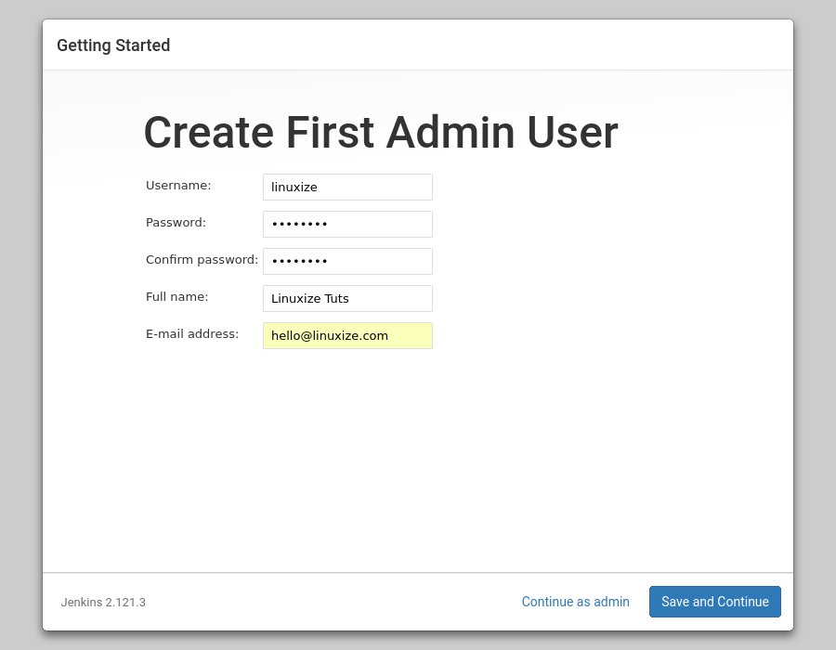Click the Jenkins 2.121.3 version text
This screenshot has width=836, height=650.
[x=103, y=603]
